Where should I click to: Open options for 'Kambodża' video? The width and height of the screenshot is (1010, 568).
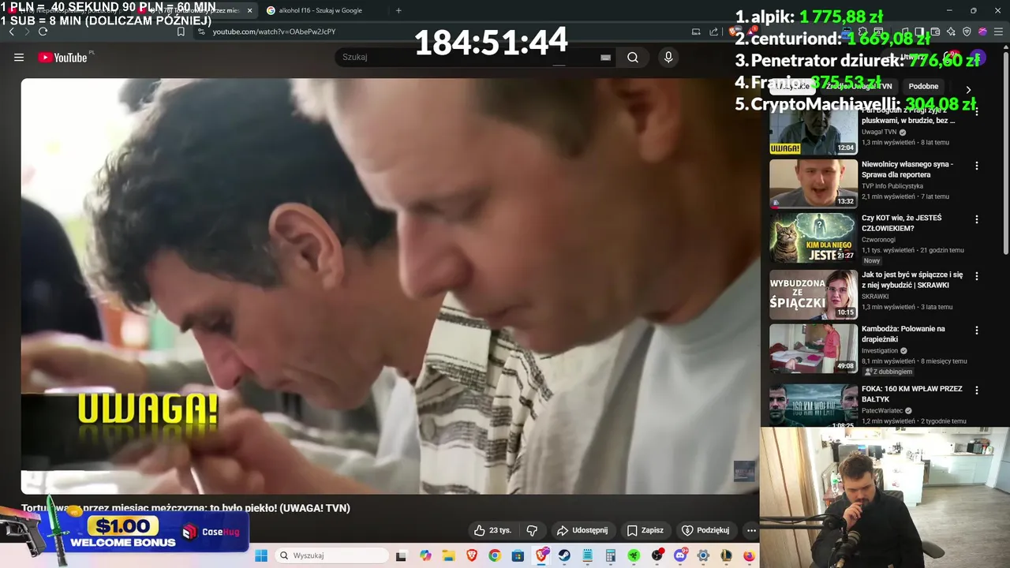pyautogui.click(x=977, y=330)
